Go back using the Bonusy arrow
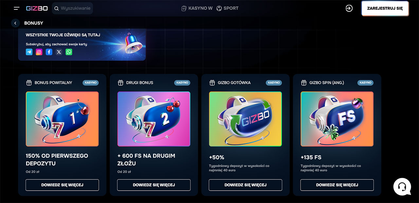The width and height of the screenshot is (419, 203). [15, 23]
